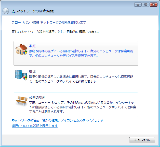The height and width of the screenshot is (147, 160).
Task: Click text 正しいネットワーク設定が場所に対して自動的に適用されます。
Action: 55,32
